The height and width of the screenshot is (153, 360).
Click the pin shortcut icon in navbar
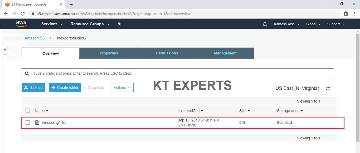pyautogui.click(x=119, y=24)
